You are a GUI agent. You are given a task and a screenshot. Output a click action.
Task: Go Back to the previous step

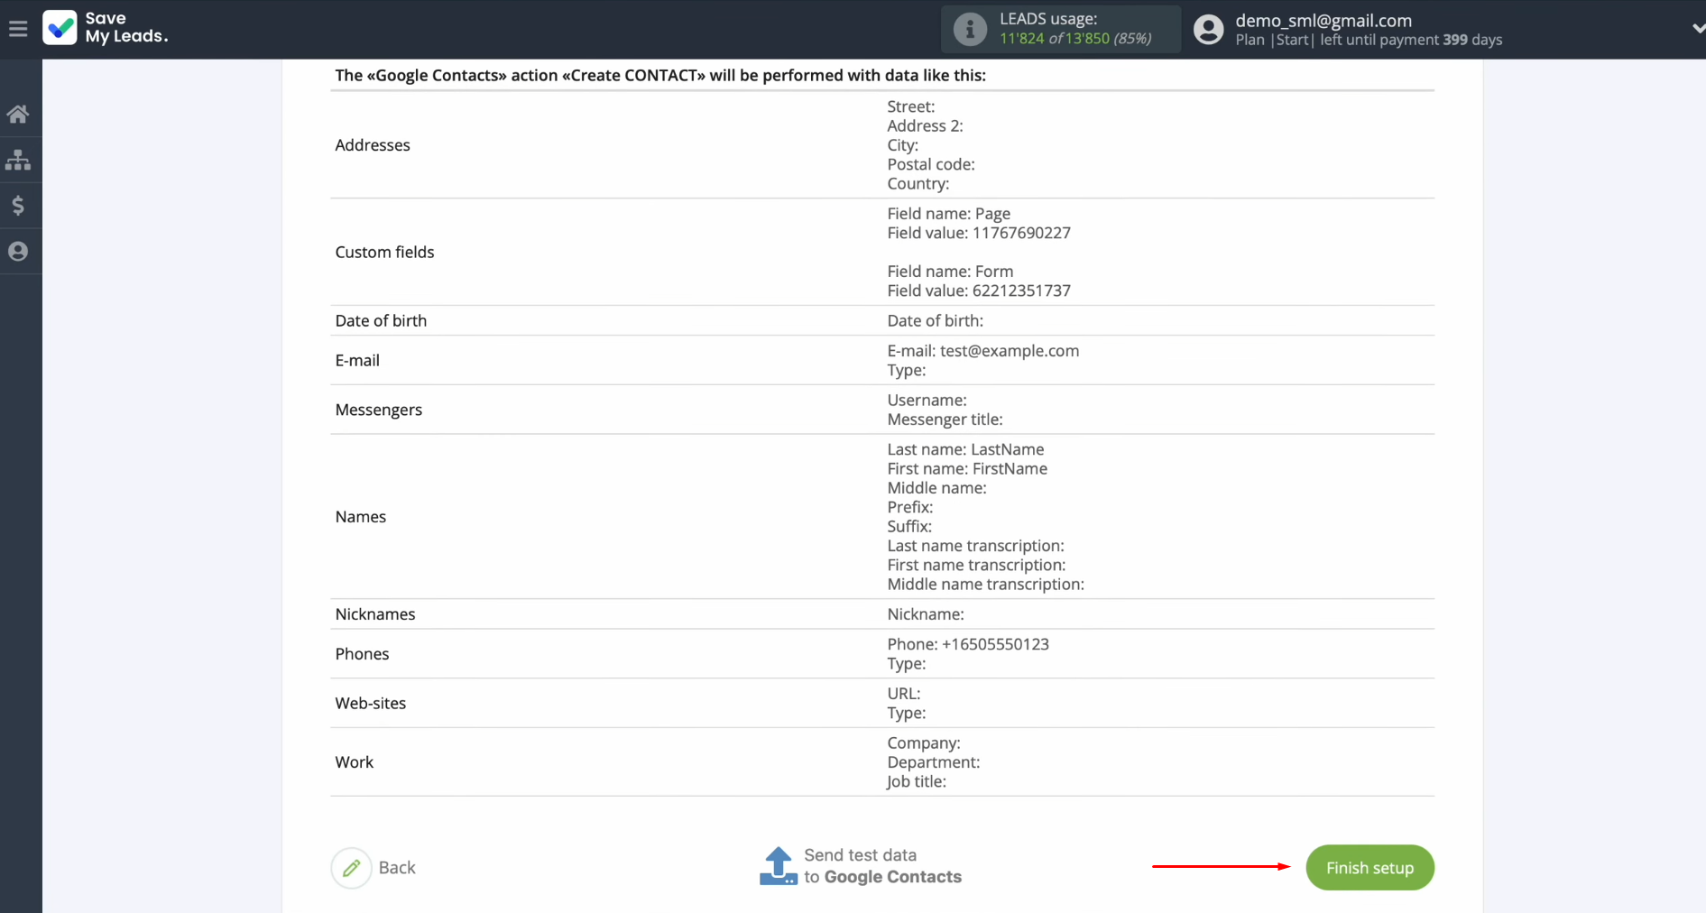tap(397, 868)
